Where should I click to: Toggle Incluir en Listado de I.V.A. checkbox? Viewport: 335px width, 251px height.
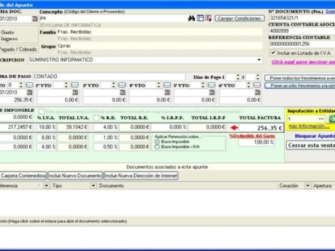tap(273, 53)
